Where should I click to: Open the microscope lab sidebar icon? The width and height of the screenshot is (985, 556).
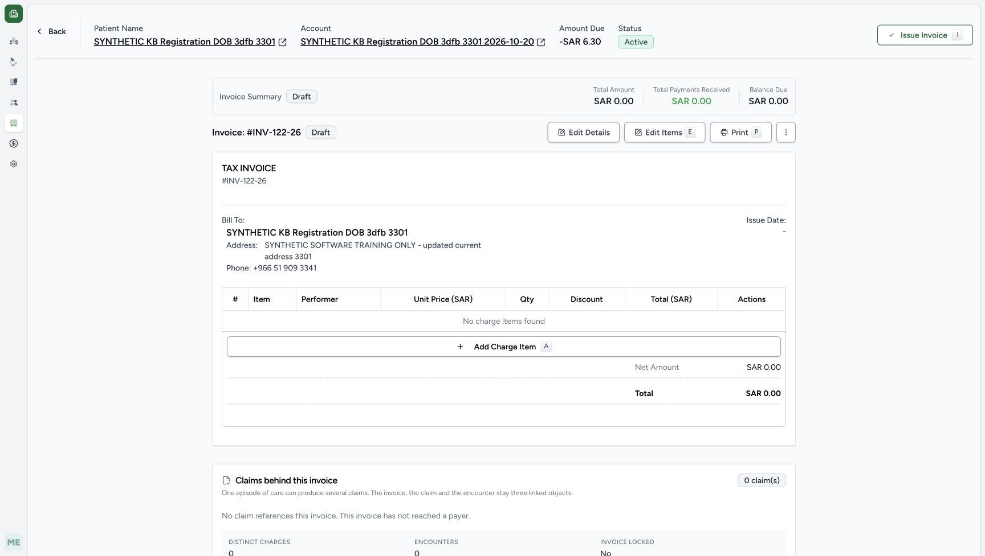pyautogui.click(x=14, y=61)
